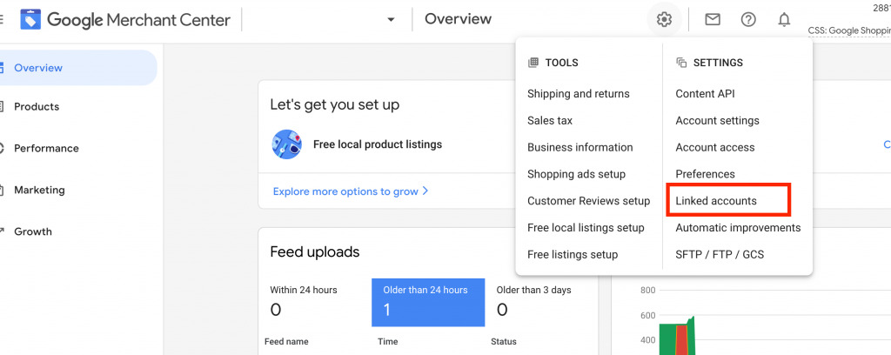This screenshot has height=355, width=891.
Task: Open Preferences settings
Action: 705,174
